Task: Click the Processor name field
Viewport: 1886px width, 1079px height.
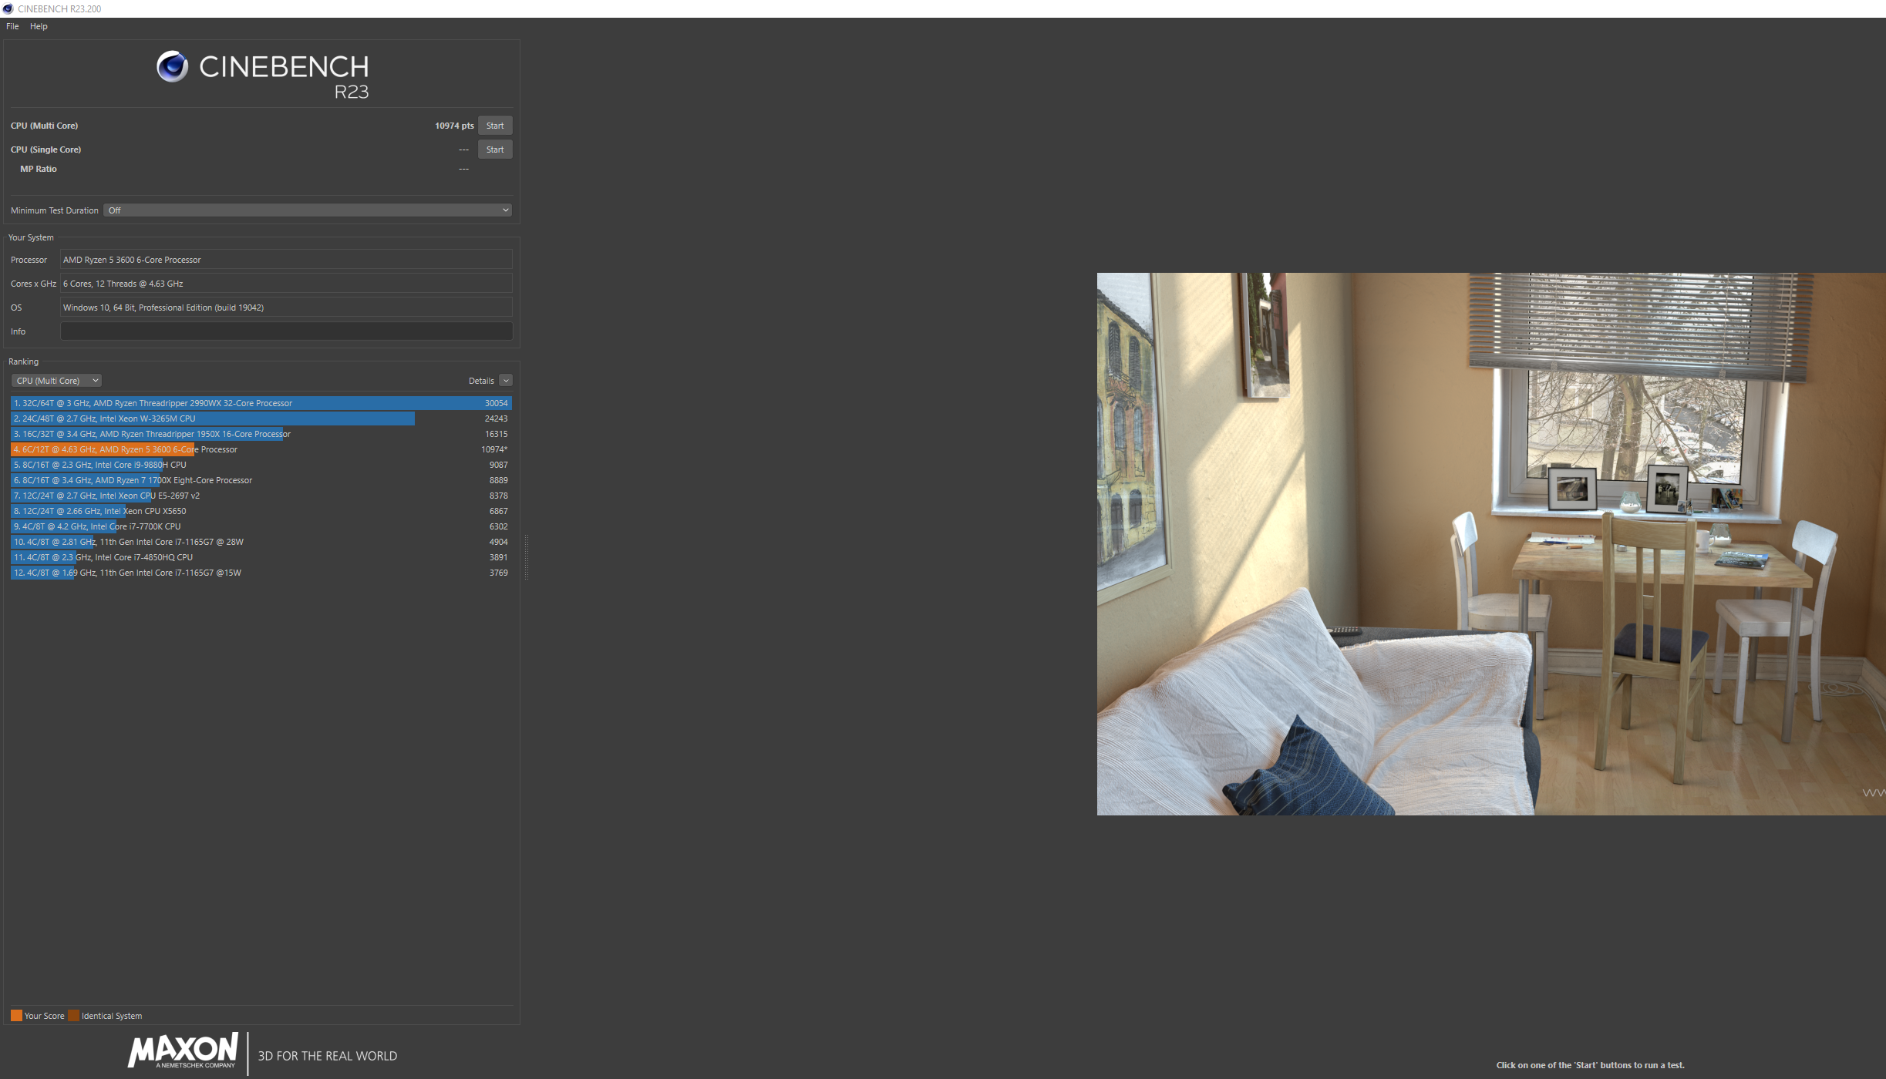Action: 286,260
